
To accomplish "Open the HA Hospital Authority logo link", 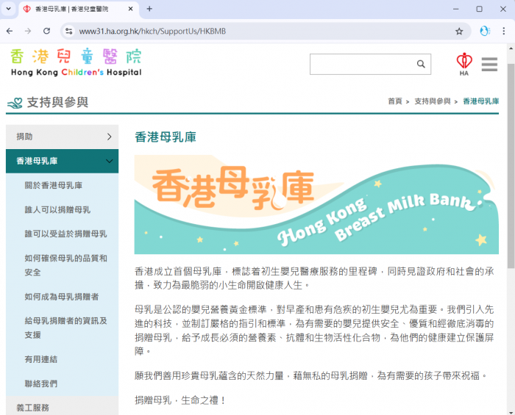I will coord(464,64).
